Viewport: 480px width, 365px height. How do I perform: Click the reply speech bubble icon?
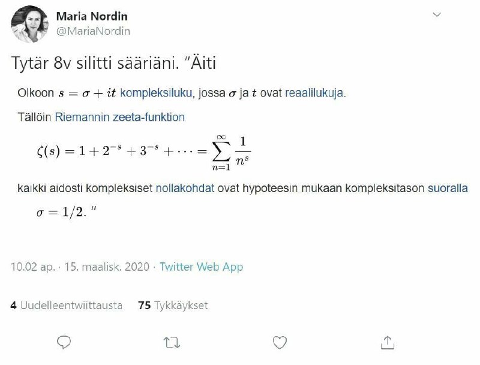pos(64,342)
